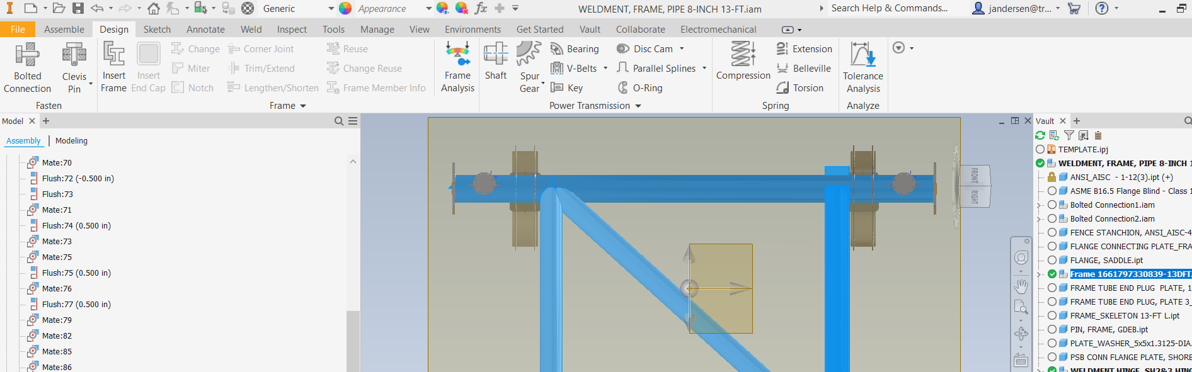This screenshot has width=1192, height=372.
Task: Expand Bolted Connection1.iam in Vault tree
Action: coord(1040,205)
